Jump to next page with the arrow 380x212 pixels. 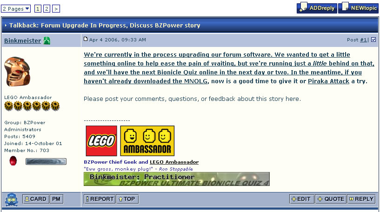pos(56,9)
